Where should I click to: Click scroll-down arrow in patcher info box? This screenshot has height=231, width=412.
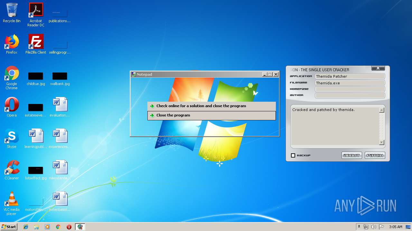coord(382,142)
